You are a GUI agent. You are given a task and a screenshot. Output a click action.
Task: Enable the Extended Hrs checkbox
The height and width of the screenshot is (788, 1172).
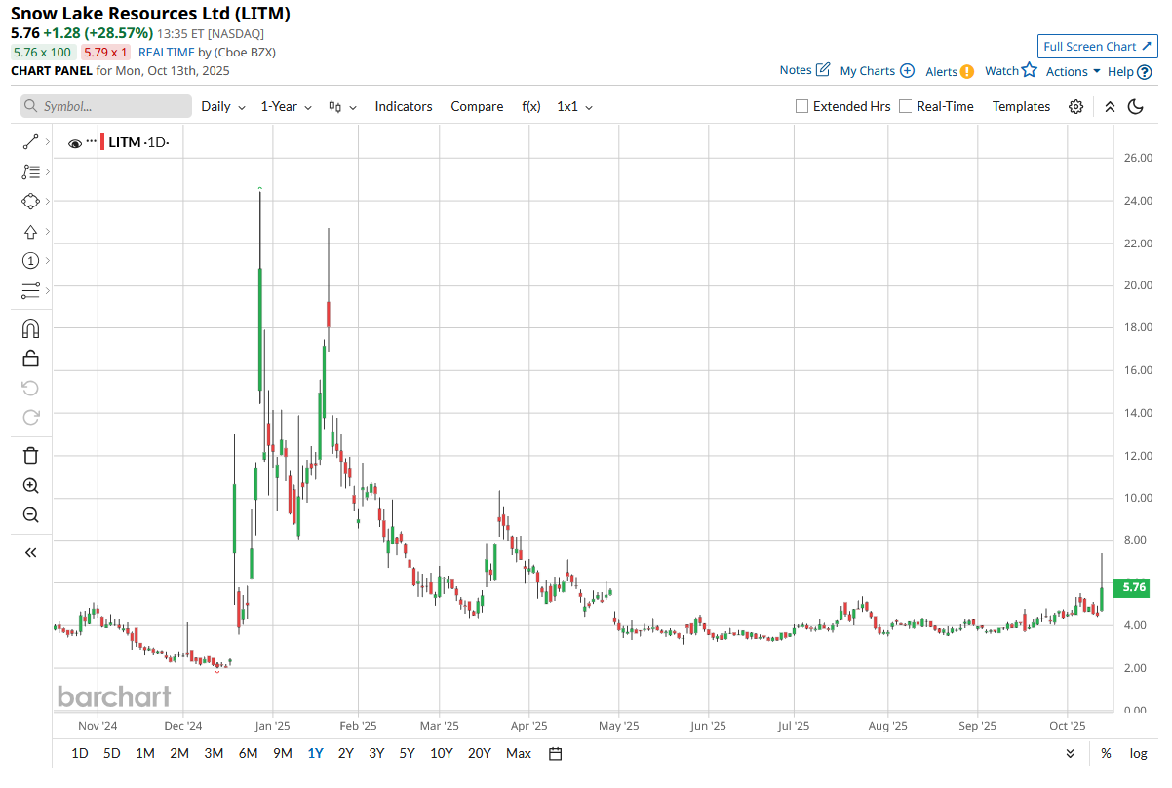tap(802, 106)
